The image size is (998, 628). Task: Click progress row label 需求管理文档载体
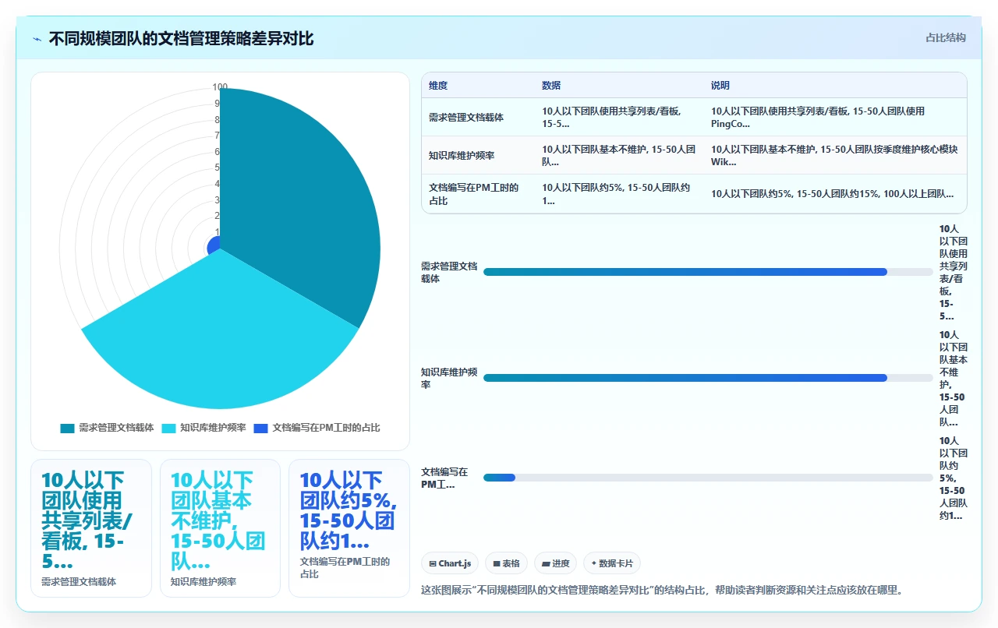pos(449,272)
